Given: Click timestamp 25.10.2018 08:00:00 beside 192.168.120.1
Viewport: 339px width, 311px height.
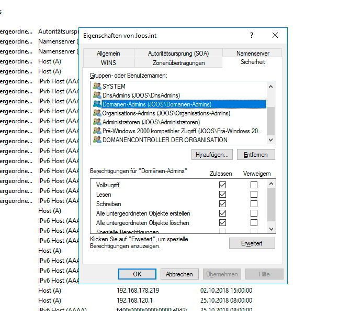Looking at the screenshot, I should tap(226, 300).
